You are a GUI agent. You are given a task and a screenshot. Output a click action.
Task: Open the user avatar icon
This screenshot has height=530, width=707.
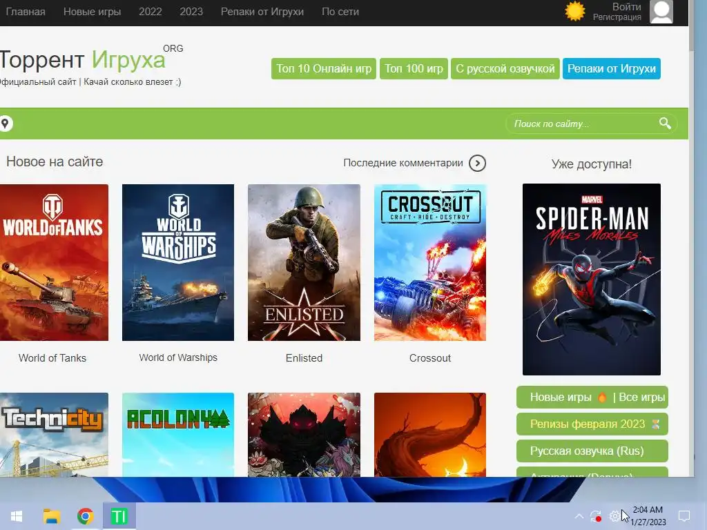point(661,11)
